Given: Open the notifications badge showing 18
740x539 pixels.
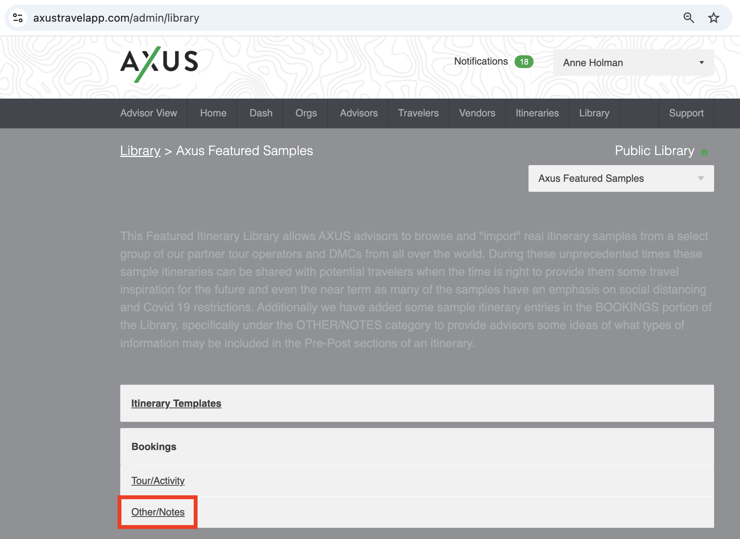Looking at the screenshot, I should pyautogui.click(x=524, y=62).
